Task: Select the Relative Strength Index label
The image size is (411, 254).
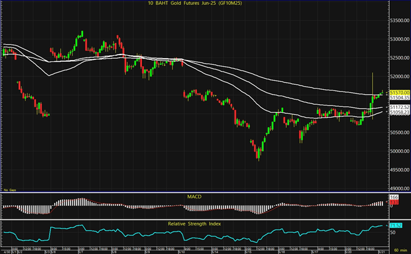Action: click(x=195, y=224)
